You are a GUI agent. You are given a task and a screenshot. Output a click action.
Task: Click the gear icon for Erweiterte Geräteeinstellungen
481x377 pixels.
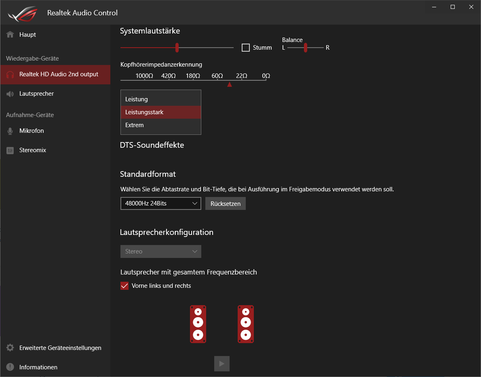pyautogui.click(x=10, y=348)
